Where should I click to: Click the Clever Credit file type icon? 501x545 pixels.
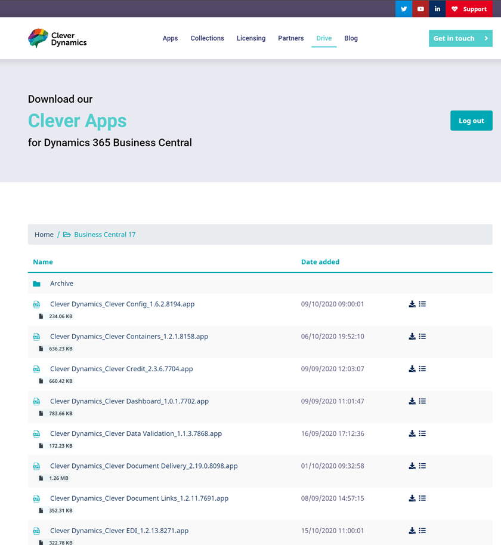[36, 369]
